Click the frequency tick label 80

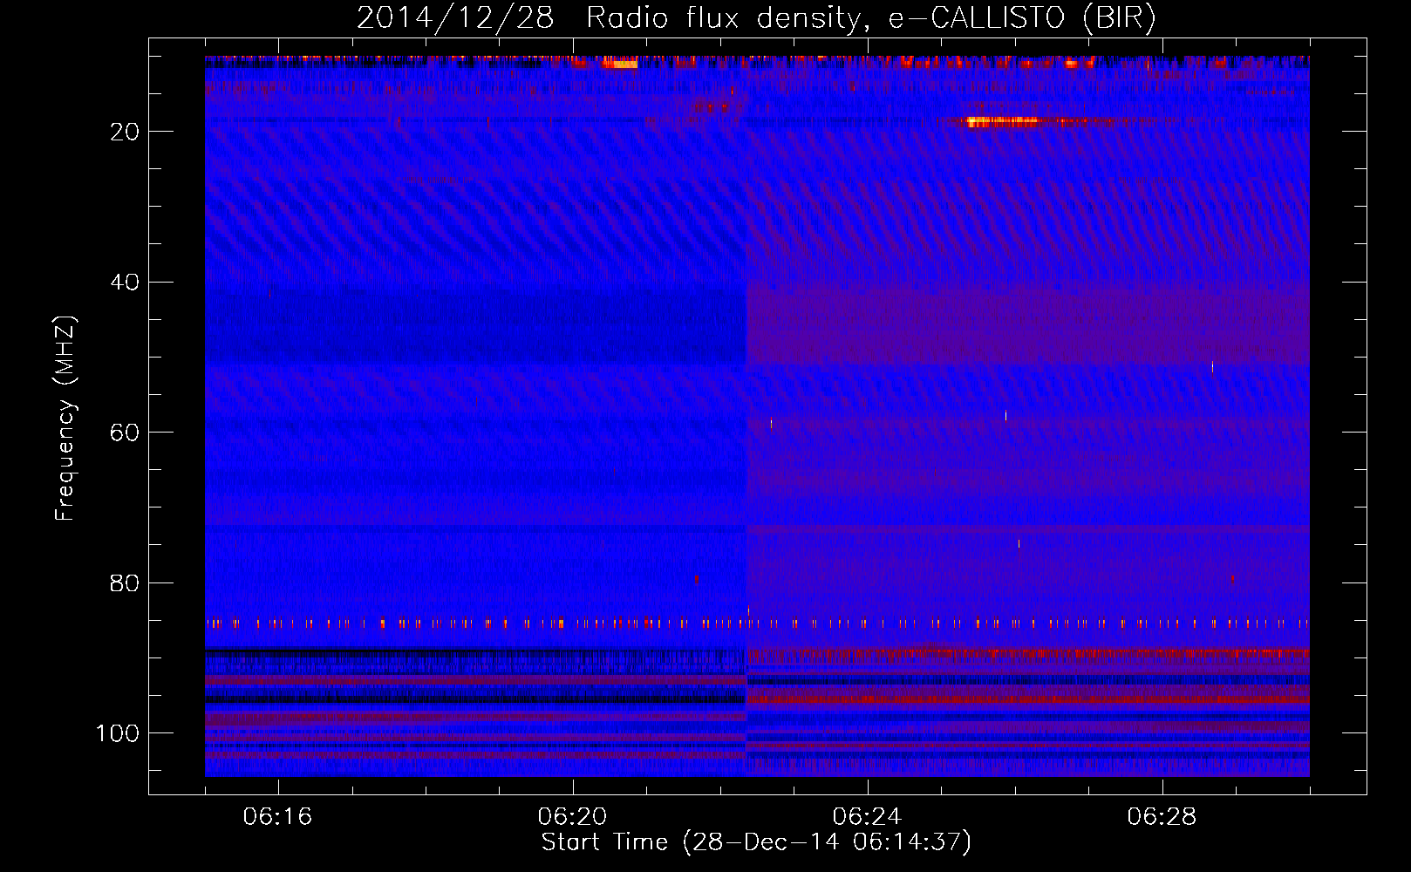click(x=125, y=583)
